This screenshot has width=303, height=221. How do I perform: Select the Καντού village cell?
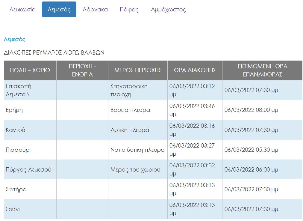click(x=30, y=130)
